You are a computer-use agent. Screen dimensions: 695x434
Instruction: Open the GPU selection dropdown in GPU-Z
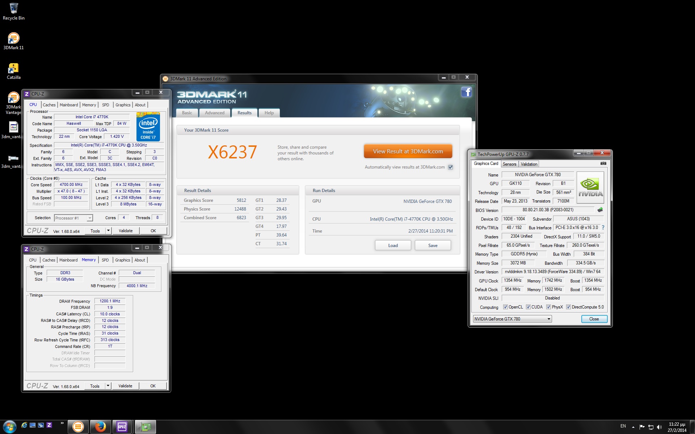point(512,319)
